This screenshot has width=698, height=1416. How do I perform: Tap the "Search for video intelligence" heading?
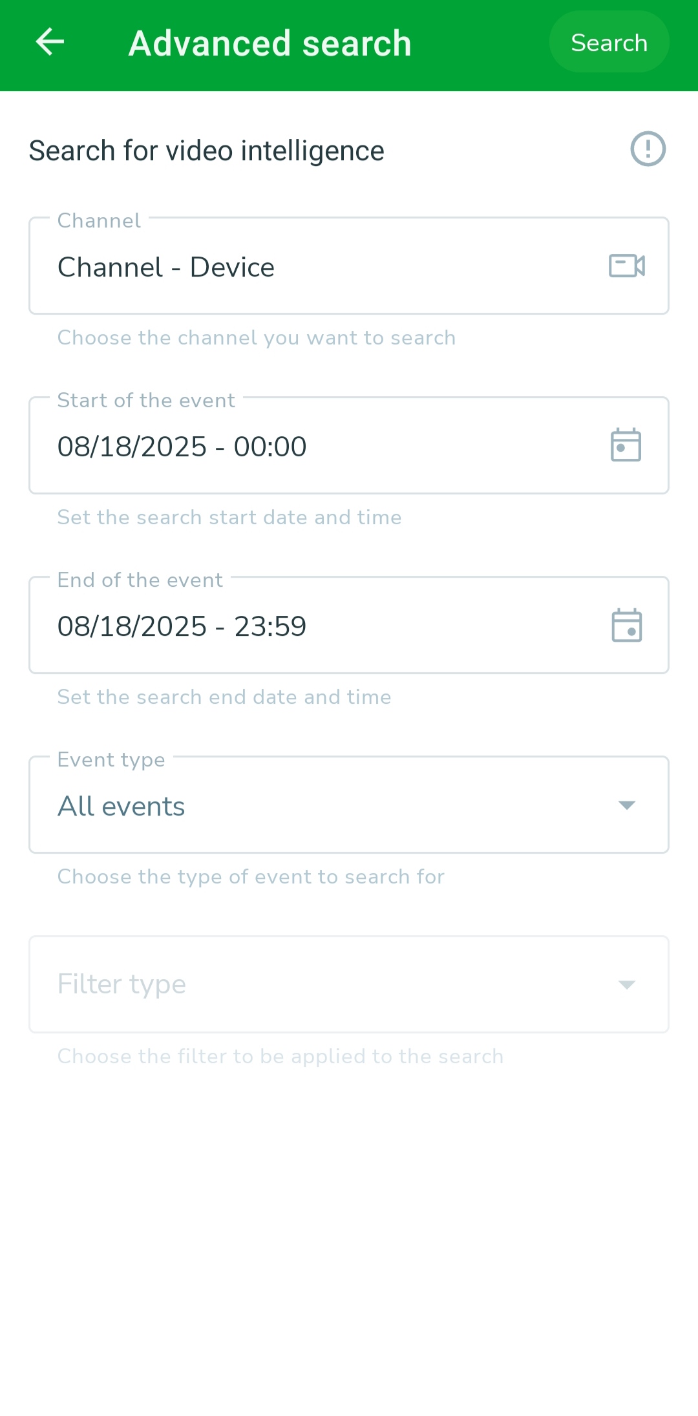click(206, 151)
